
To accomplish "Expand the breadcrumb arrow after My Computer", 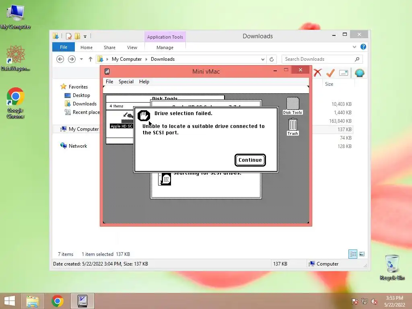I will (x=146, y=59).
